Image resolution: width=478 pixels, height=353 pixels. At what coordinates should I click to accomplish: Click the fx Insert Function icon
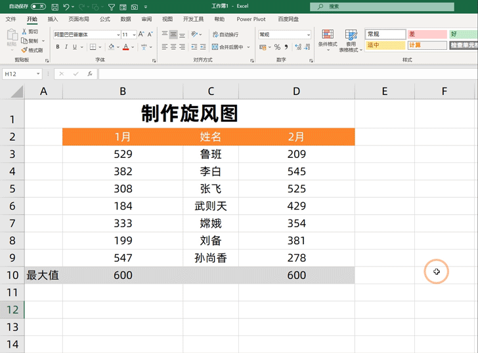point(90,74)
